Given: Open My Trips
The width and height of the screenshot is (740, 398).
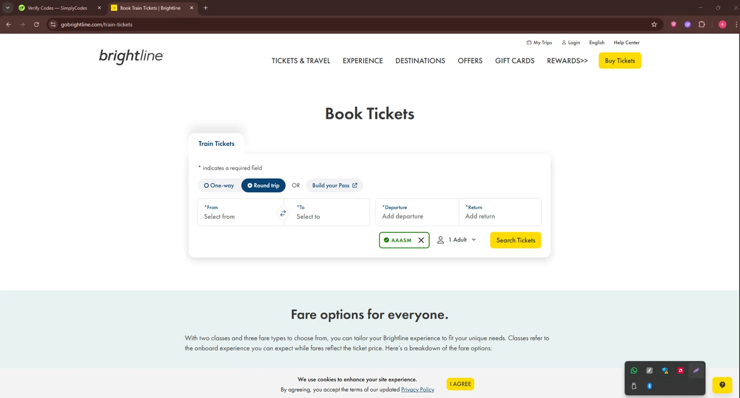Looking at the screenshot, I should pos(539,42).
